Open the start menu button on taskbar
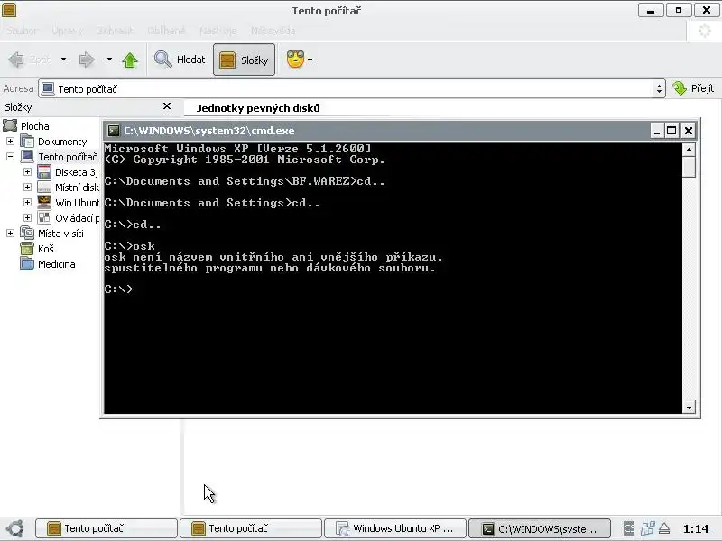This screenshot has height=541, width=722. pyautogui.click(x=15, y=528)
